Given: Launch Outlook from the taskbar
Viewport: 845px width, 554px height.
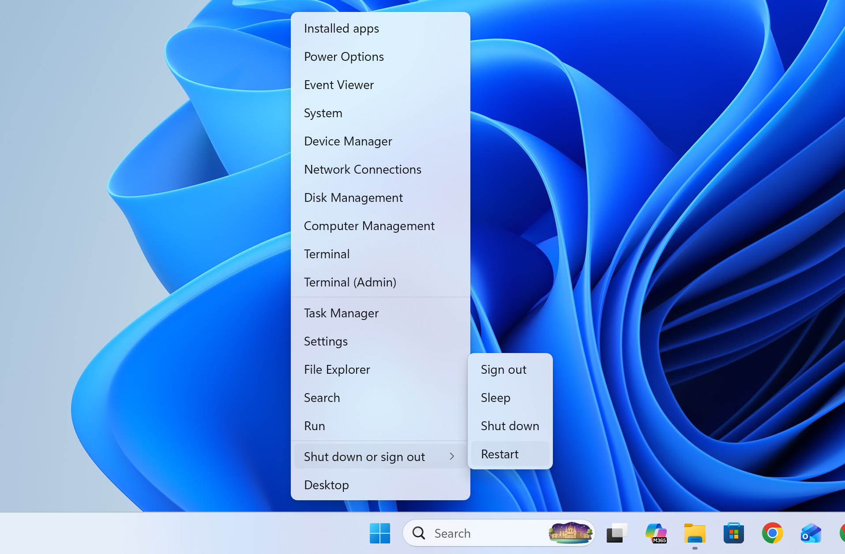Looking at the screenshot, I should coord(811,532).
